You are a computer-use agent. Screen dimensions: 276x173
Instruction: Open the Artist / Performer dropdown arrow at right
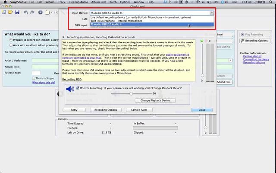point(231,61)
